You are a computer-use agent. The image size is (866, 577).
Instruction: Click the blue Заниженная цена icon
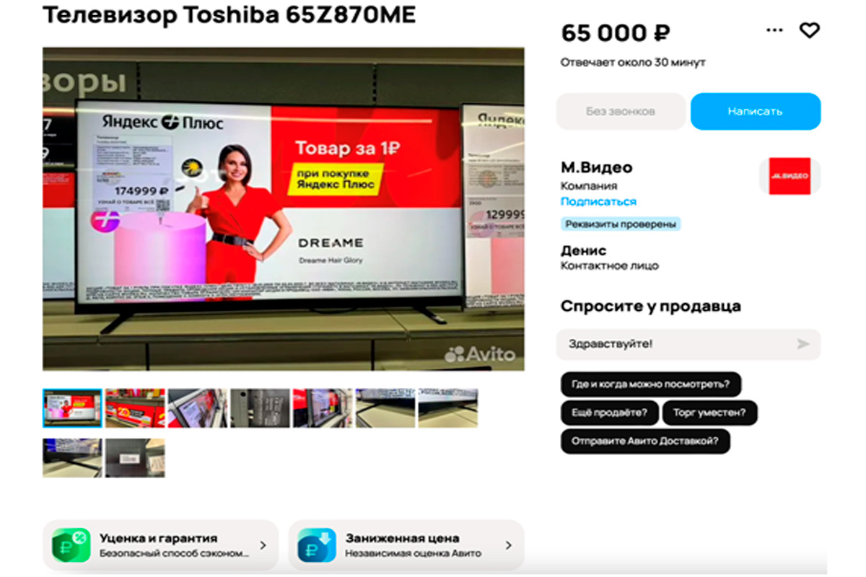coord(317,545)
